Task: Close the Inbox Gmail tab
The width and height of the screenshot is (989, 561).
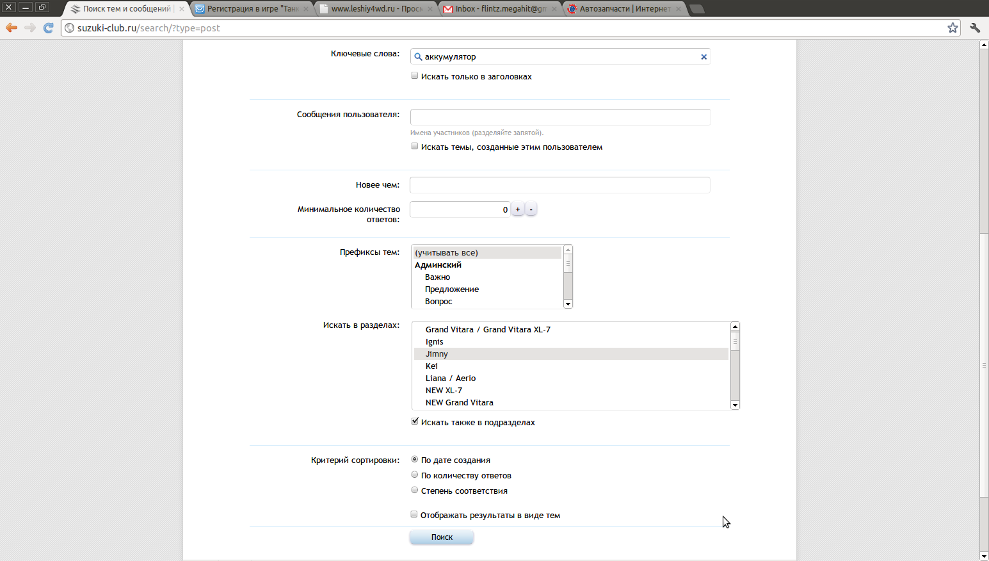Action: click(554, 9)
